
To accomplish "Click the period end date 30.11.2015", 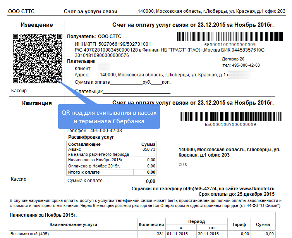I will click(208, 234).
